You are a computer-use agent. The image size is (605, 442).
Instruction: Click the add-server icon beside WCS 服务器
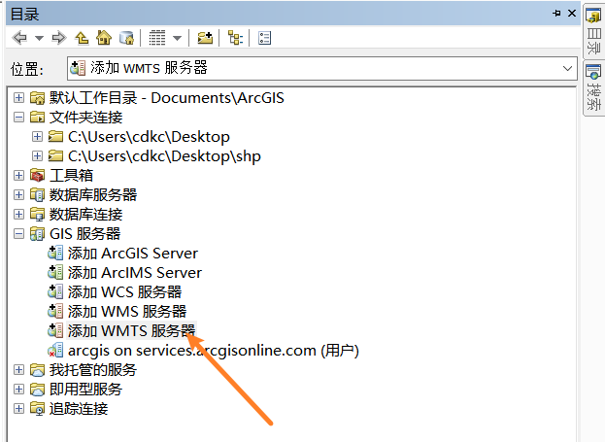(x=55, y=291)
